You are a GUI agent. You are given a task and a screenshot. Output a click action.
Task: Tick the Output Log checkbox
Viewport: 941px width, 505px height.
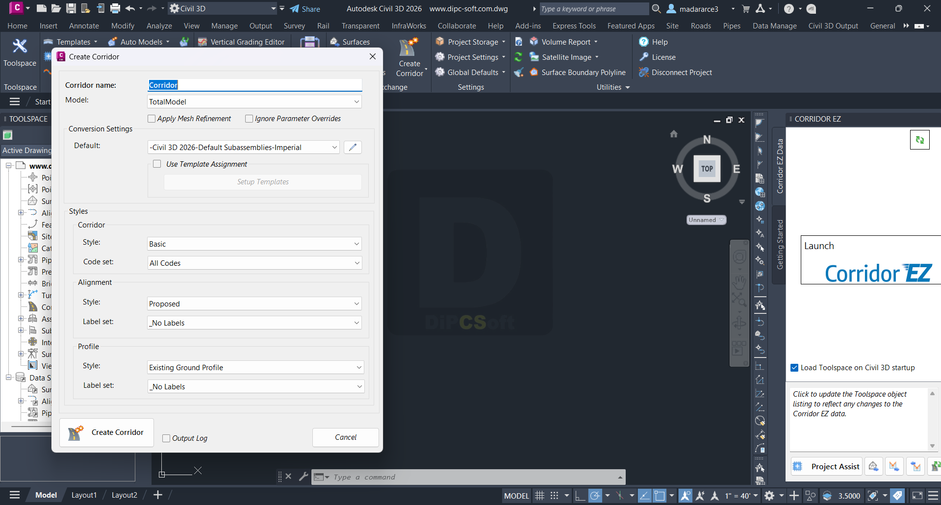pyautogui.click(x=166, y=438)
